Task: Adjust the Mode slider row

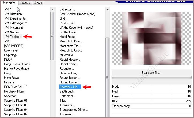Action: coord(151,87)
